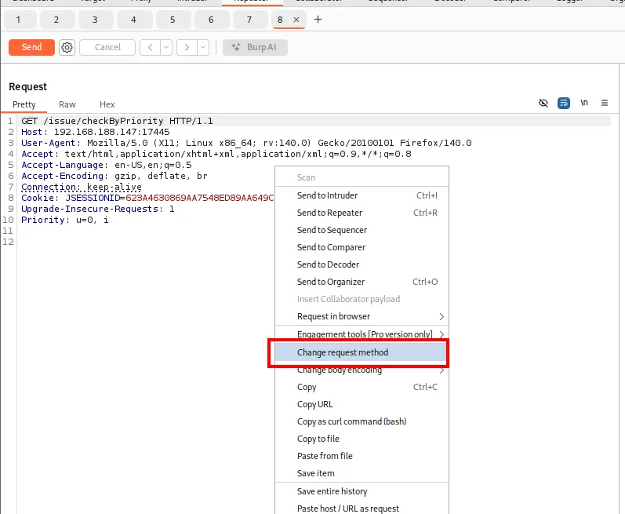Select Paste from file

tap(362, 456)
